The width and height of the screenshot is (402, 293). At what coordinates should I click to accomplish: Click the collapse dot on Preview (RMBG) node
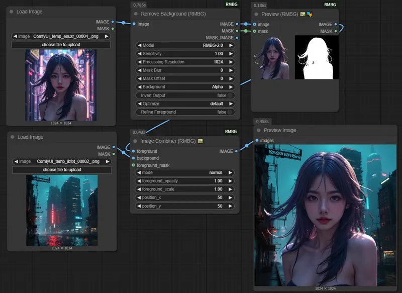[x=256, y=15]
